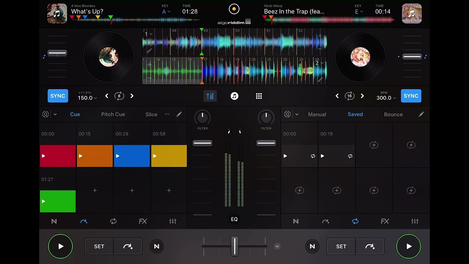Open right deck loop tab icon
Viewport: 469px width, 264px height.
tap(355, 221)
